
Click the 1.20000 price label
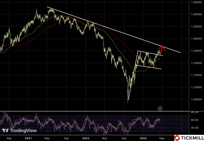(x=196, y=63)
